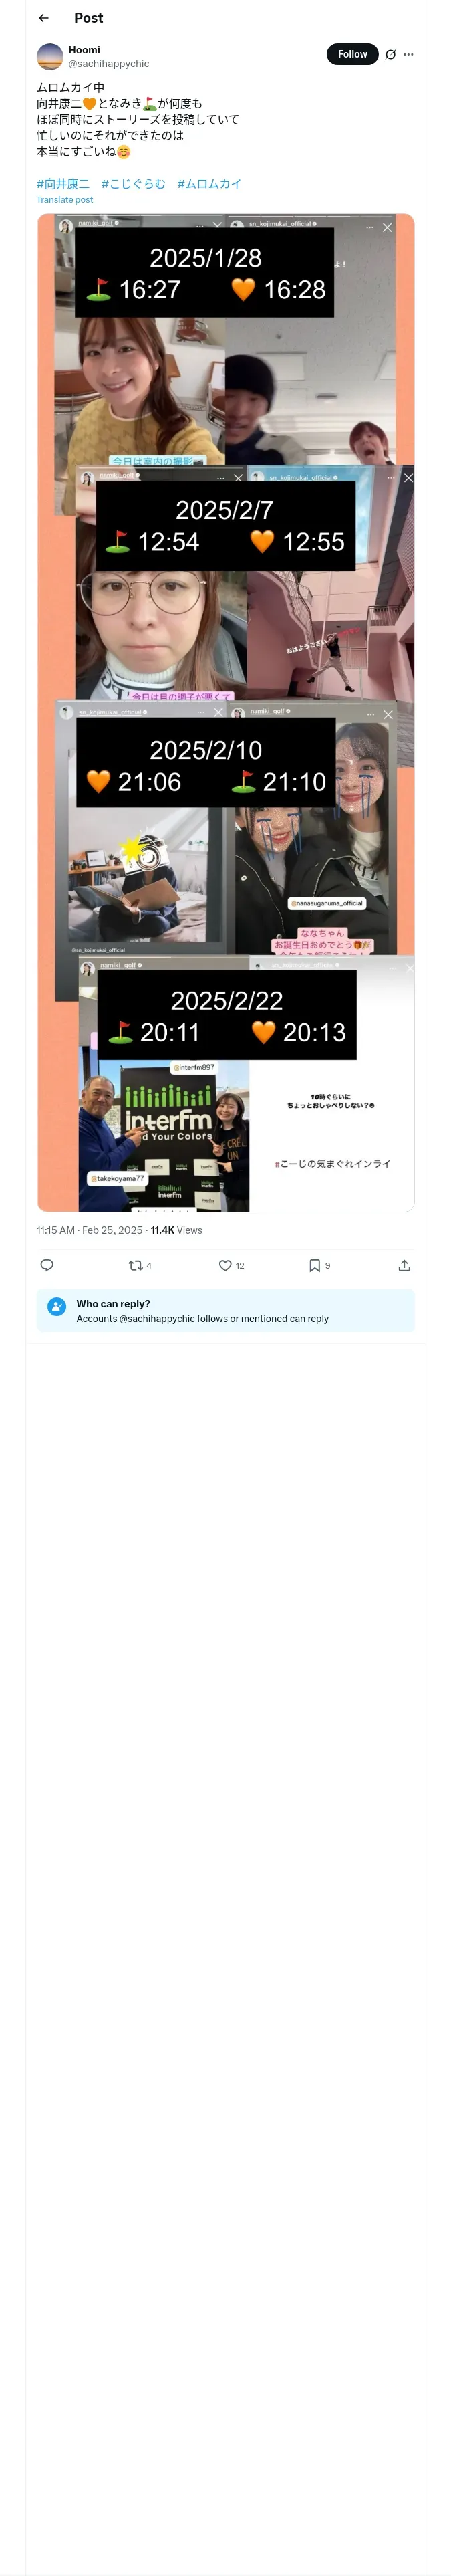Open the Grok icon beside Follow

tap(390, 55)
